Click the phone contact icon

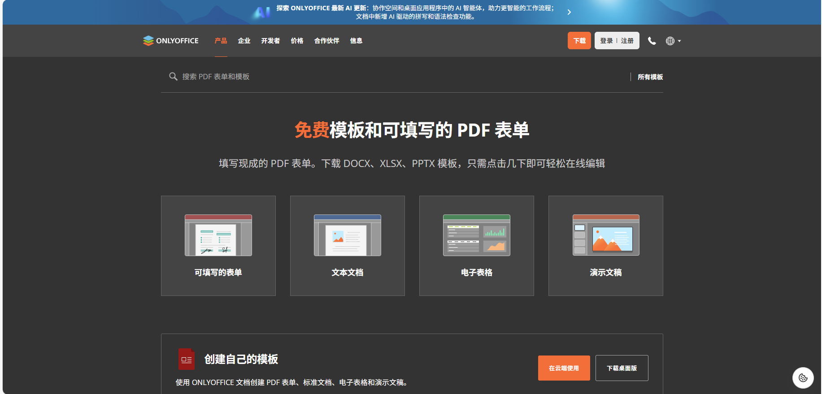652,41
